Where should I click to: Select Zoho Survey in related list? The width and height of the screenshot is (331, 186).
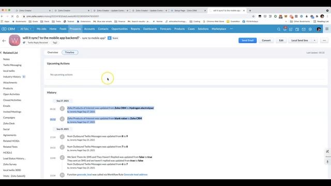tap(10, 164)
